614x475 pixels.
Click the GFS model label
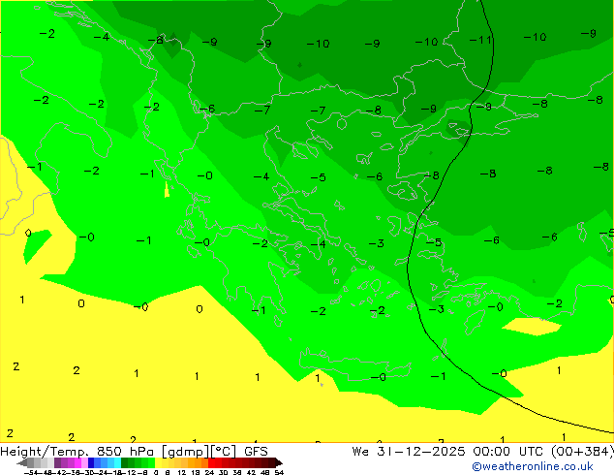click(x=256, y=452)
